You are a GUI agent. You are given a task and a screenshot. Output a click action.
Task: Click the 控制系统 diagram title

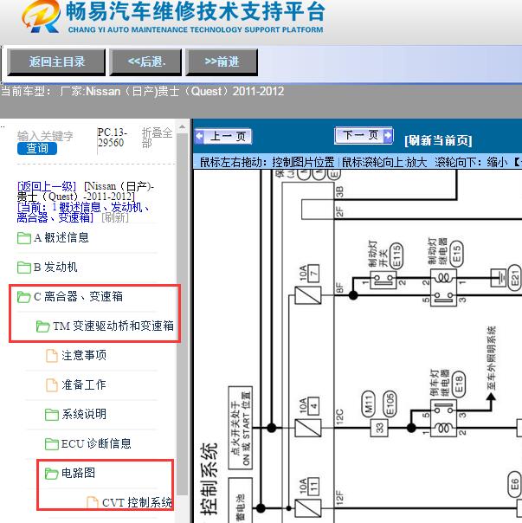pyautogui.click(x=209, y=478)
